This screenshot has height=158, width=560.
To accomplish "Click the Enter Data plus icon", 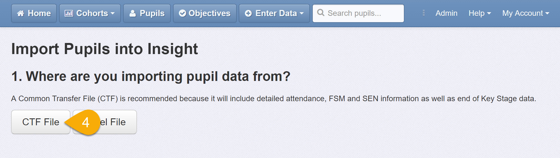I will [248, 13].
